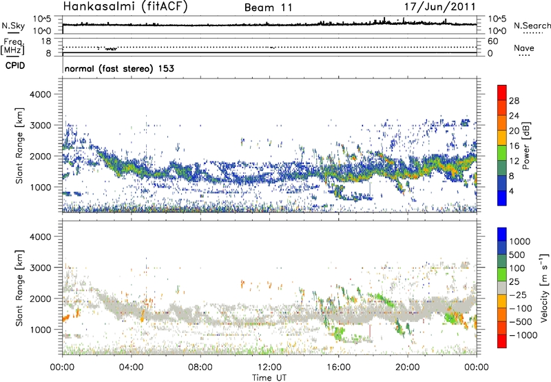This screenshot has width=551, height=382.
Task: Click '1000' on the velocity panel range axis
Action: click(40, 330)
